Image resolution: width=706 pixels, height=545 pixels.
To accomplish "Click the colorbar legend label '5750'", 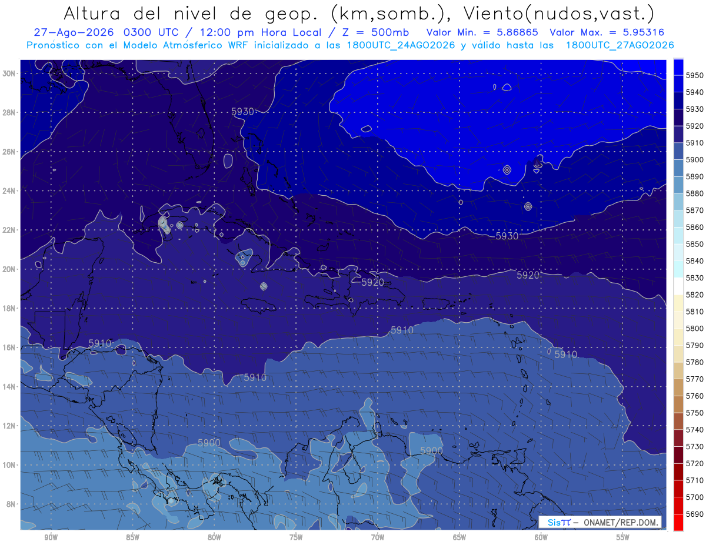I will click(x=694, y=413).
